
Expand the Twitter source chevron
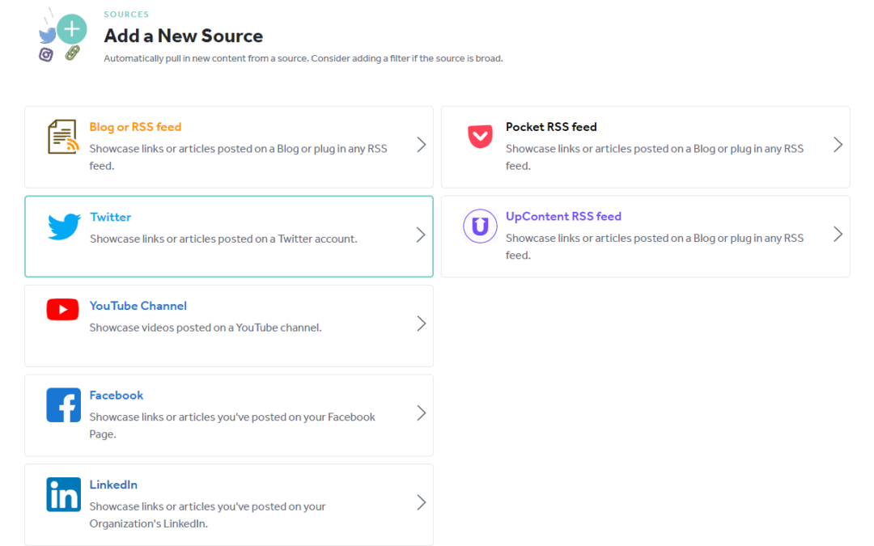tap(421, 235)
